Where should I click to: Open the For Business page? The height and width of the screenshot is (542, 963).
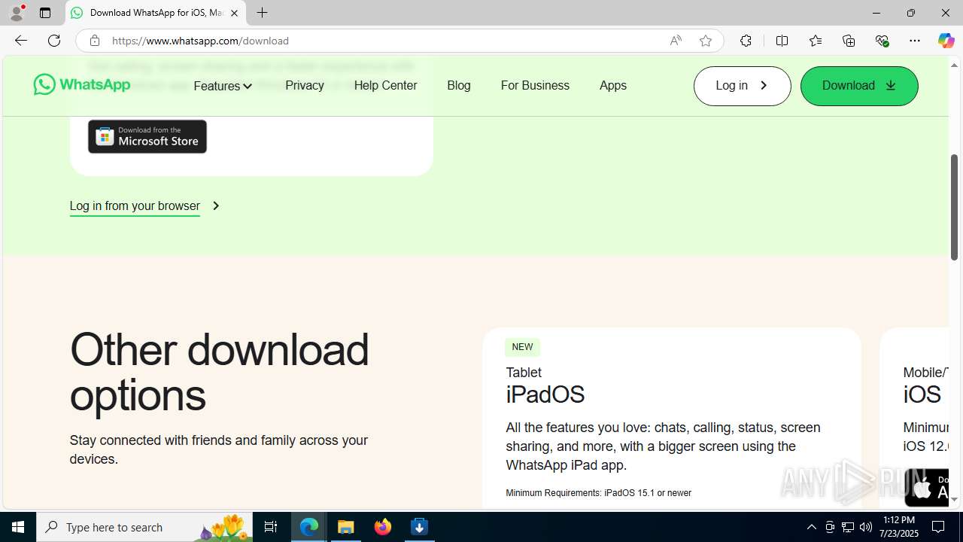click(535, 85)
